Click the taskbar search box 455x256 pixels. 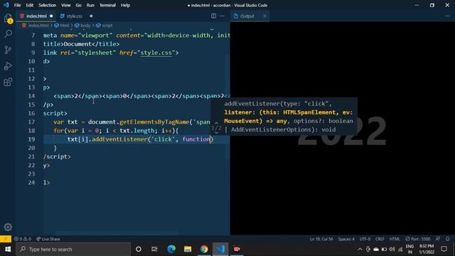[x=73, y=250]
